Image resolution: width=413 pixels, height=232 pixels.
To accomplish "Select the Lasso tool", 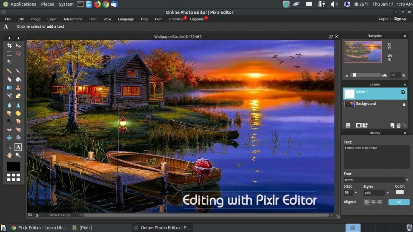I will 18,54.
